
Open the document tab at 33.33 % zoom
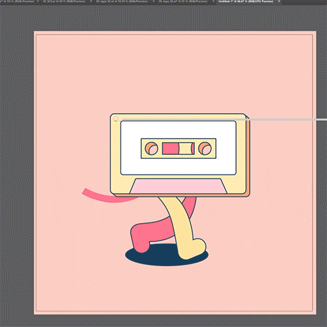pos(122,1)
